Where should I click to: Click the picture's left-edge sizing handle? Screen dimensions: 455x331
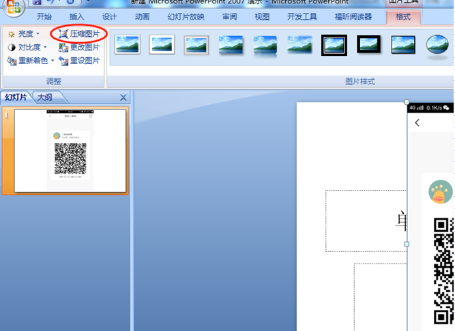point(407,244)
